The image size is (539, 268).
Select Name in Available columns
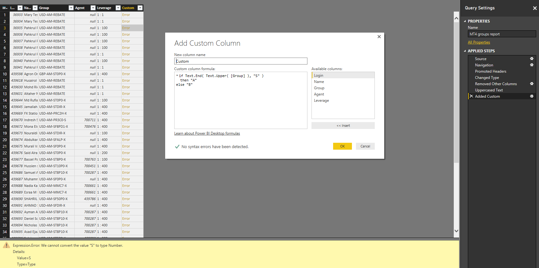343,82
